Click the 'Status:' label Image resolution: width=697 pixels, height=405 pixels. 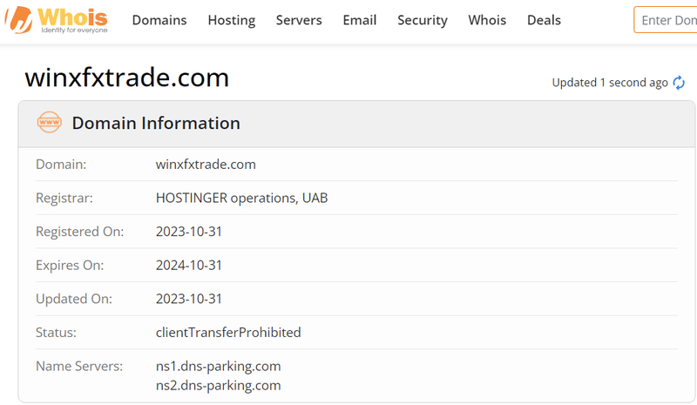pos(56,333)
